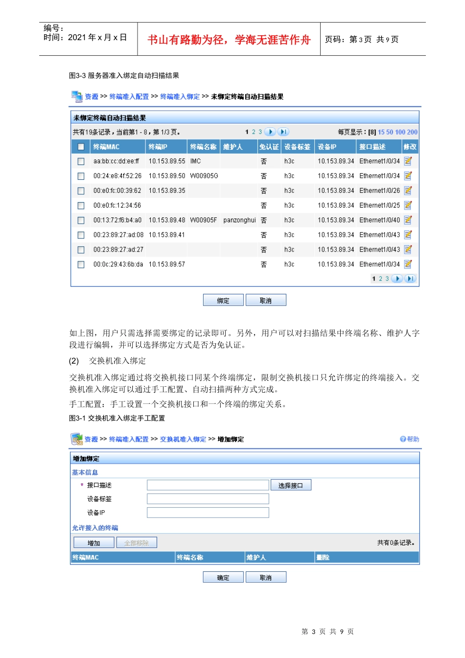Go to next page using bottom pager arrow
Screen dimensions: 465x658
(397, 279)
